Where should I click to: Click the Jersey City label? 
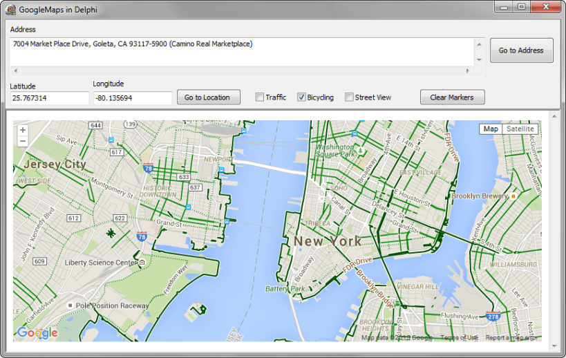[x=55, y=164]
